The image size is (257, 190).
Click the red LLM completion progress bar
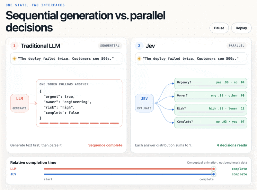(128, 169)
